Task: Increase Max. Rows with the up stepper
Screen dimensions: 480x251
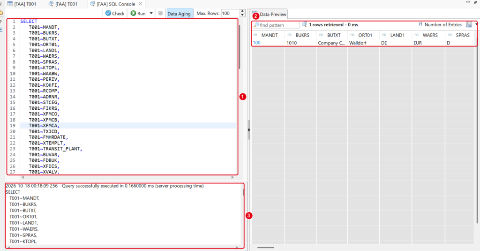Action: pyautogui.click(x=242, y=11)
